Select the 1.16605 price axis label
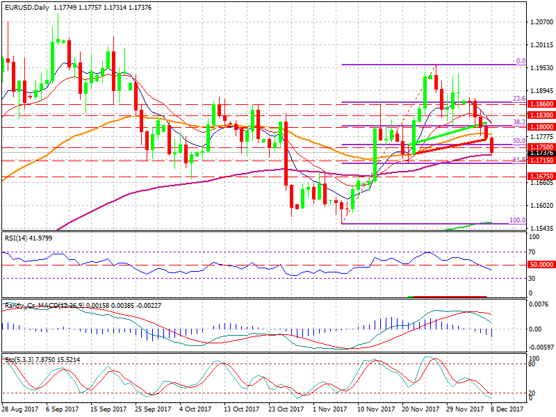The image size is (556, 417). click(x=541, y=182)
